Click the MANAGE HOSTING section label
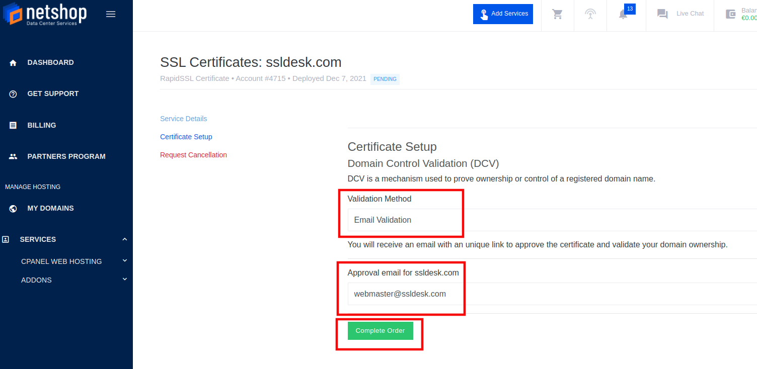Image resolution: width=757 pixels, height=369 pixels. pyautogui.click(x=33, y=187)
